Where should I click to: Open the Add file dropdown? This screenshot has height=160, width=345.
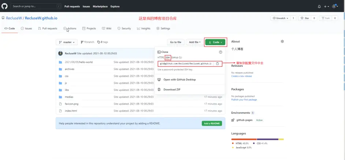click(x=194, y=42)
